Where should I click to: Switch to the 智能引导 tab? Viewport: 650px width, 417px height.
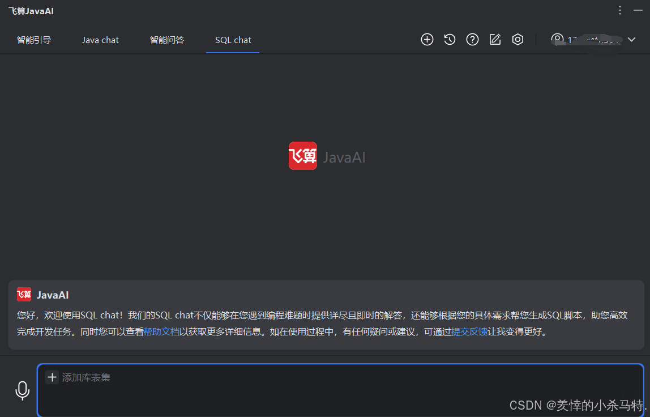click(34, 40)
